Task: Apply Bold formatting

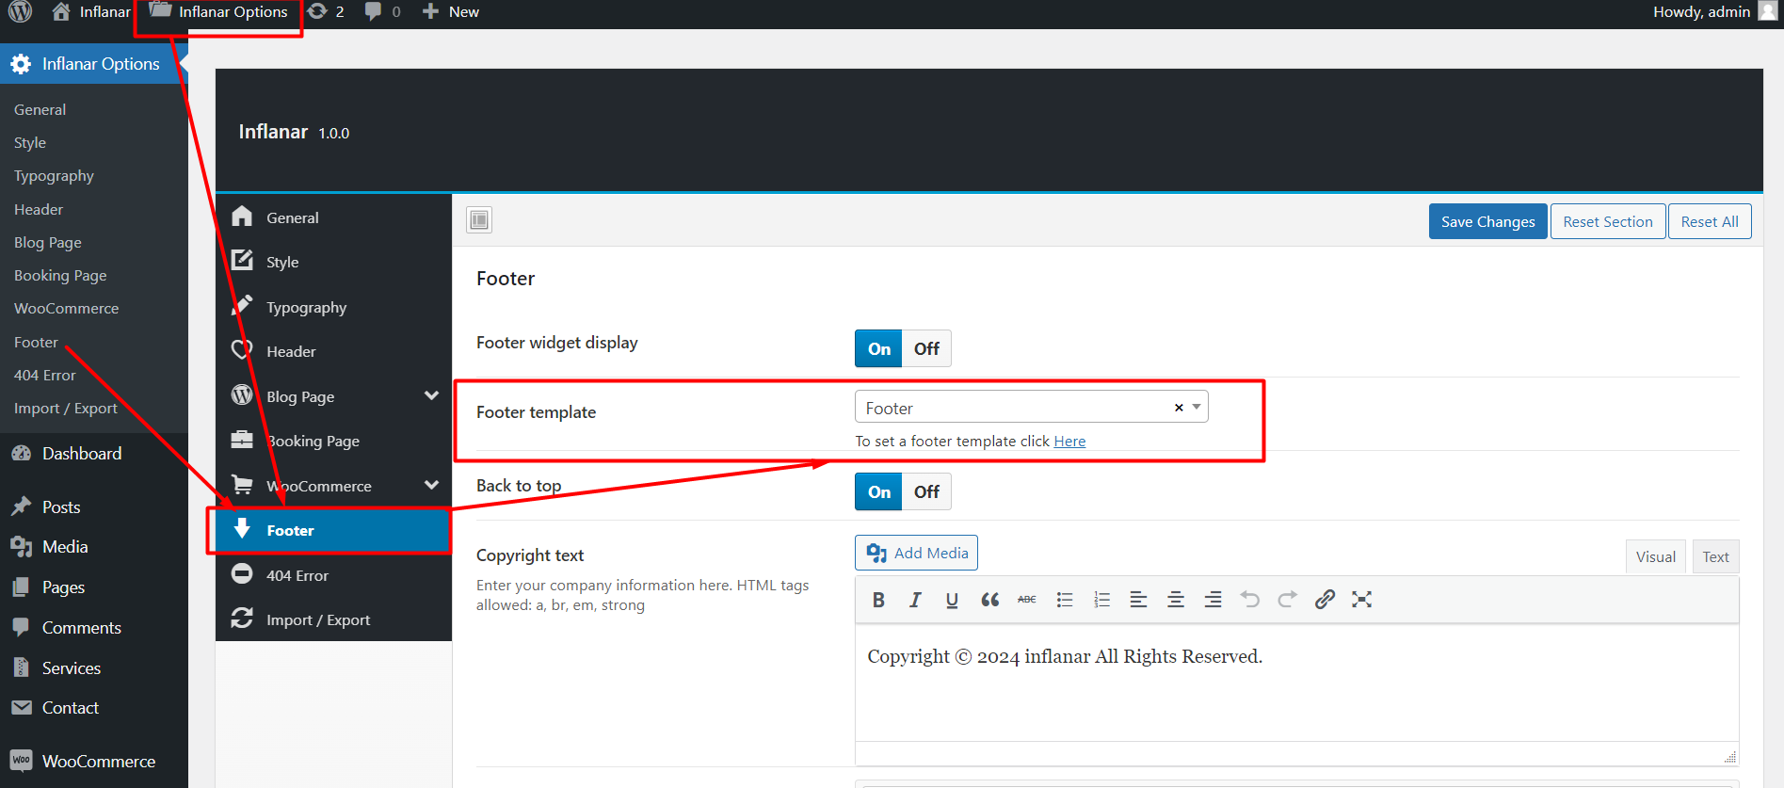Action: [x=878, y=600]
